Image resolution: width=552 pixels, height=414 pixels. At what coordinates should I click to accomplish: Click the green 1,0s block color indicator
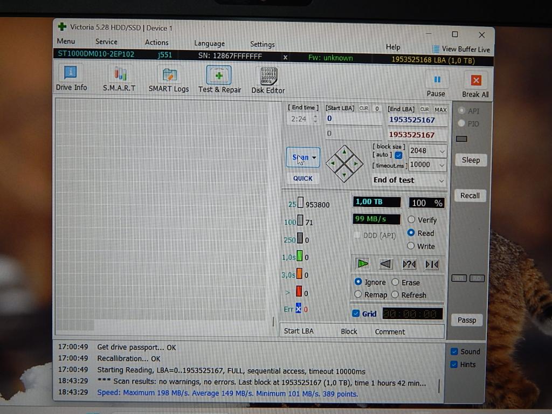(300, 257)
